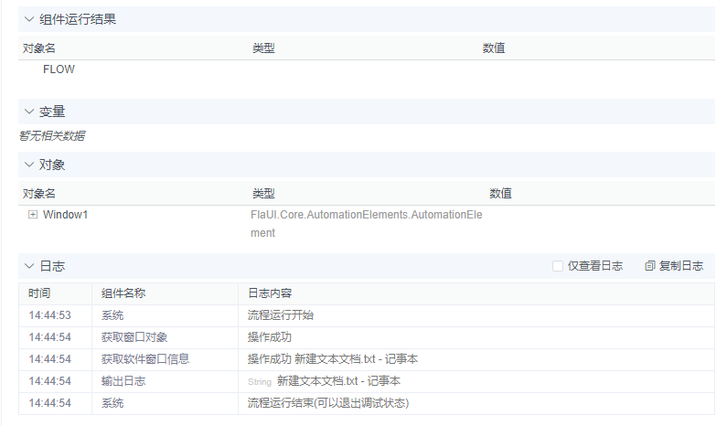Click the 14:44:54 time of 输出日志 row
The image size is (727, 426).
[x=50, y=381]
